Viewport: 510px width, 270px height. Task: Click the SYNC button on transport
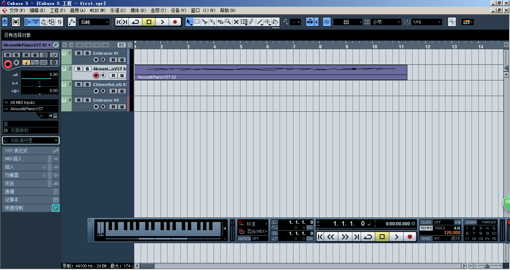pyautogui.click(x=426, y=239)
